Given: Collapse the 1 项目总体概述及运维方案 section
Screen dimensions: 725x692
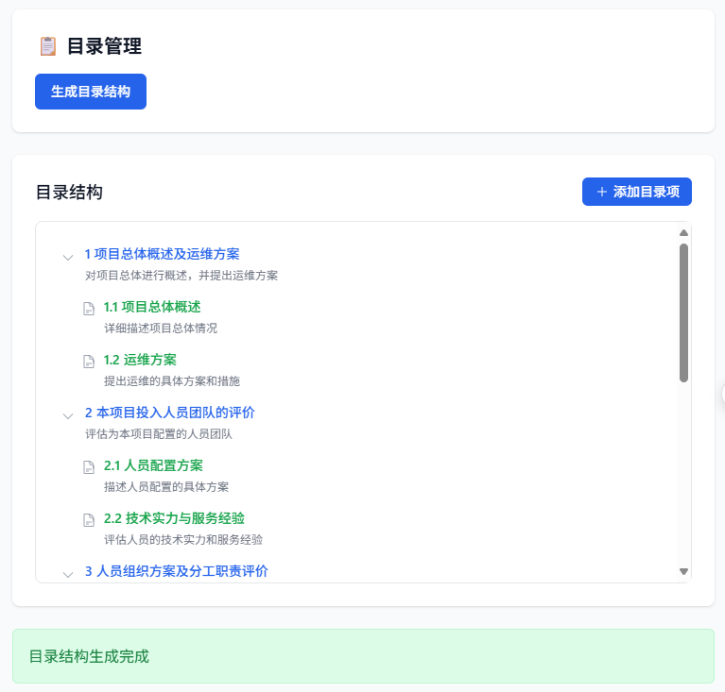Looking at the screenshot, I should click(68, 256).
